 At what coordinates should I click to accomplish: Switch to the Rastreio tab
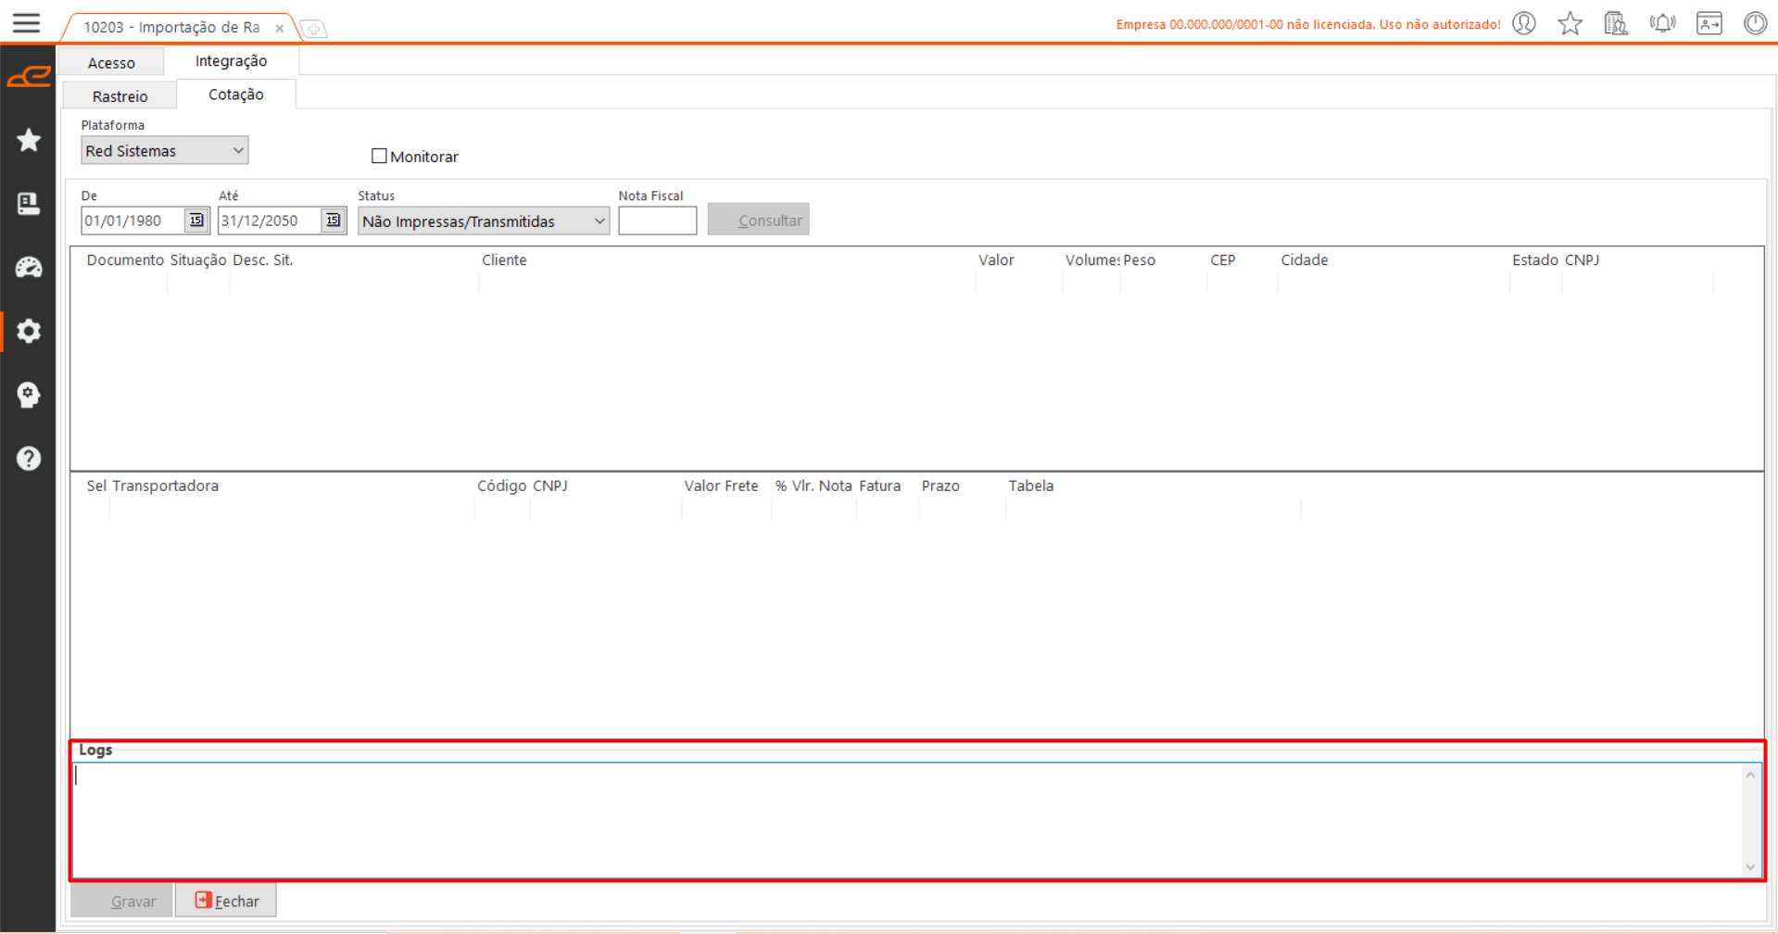[x=120, y=96]
